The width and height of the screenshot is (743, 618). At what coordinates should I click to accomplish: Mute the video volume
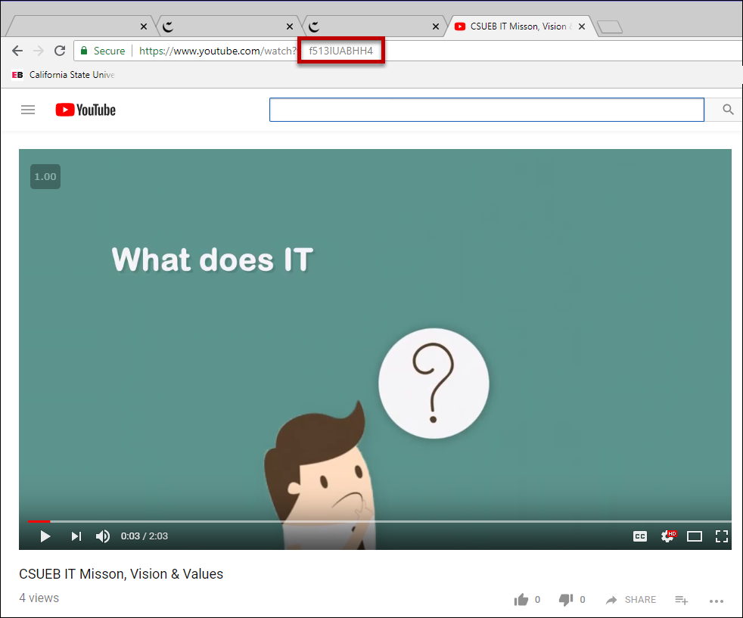coord(102,536)
